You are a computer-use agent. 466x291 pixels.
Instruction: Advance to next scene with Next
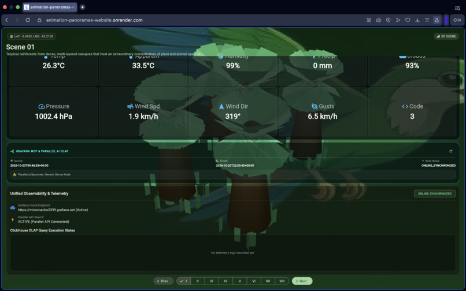(x=302, y=281)
